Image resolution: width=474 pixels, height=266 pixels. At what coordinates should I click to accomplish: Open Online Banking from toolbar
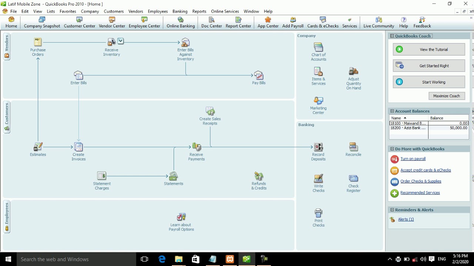[x=181, y=22]
